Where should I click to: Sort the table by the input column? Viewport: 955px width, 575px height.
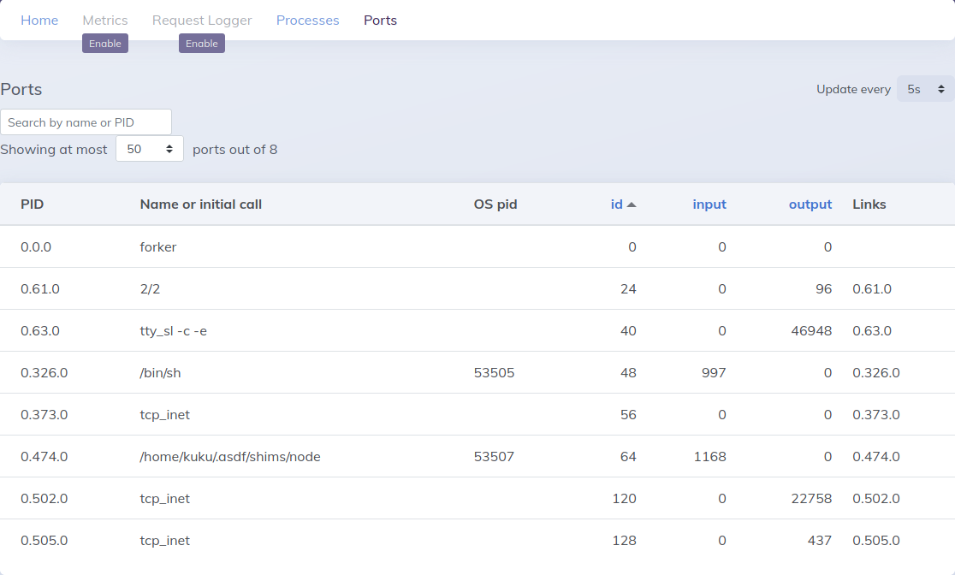tap(709, 204)
